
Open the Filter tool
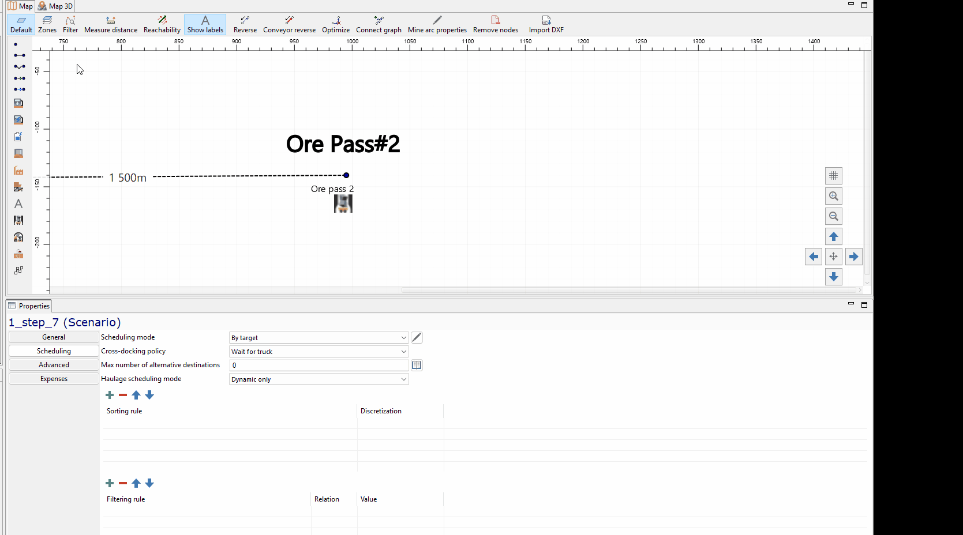pos(70,24)
